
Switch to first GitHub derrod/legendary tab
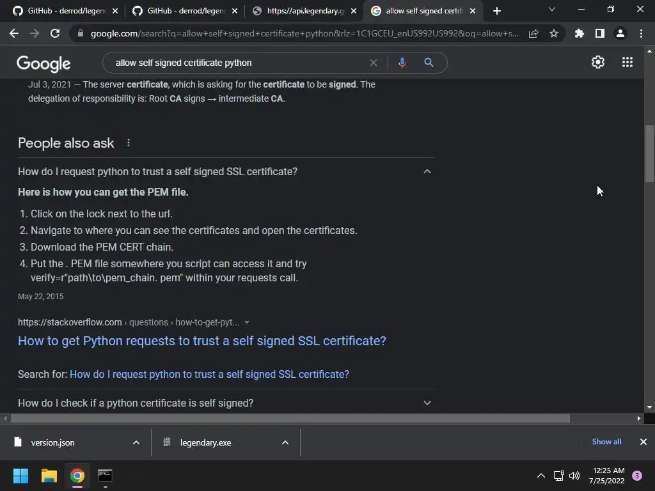[65, 11]
